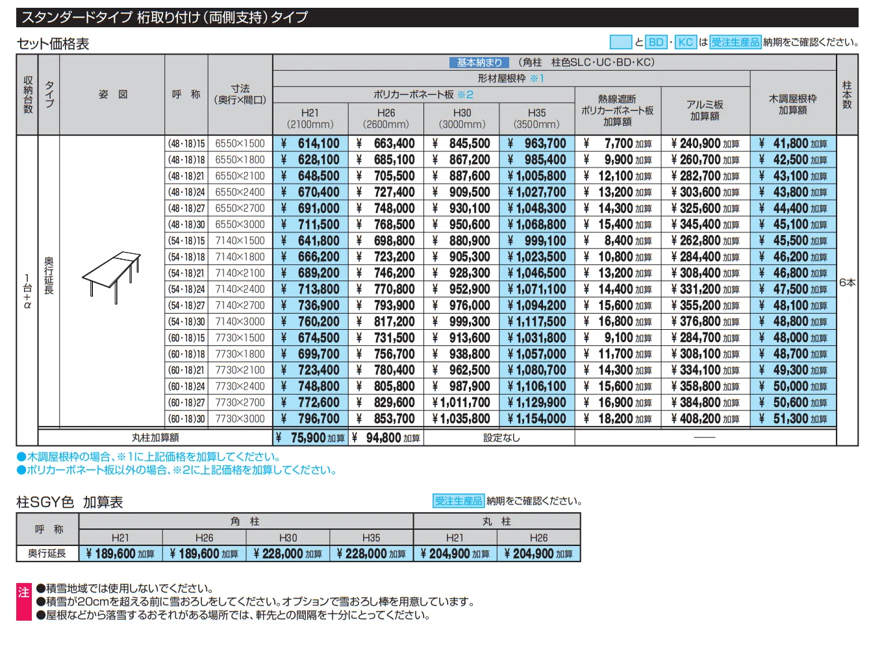The height and width of the screenshot is (670, 869).
Task: Click the ¥94,800 加算 round pillar surcharge
Action: point(386,438)
